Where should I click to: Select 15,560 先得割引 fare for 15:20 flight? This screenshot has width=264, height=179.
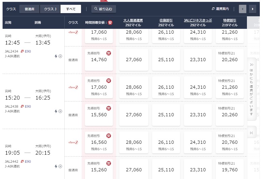(x=99, y=115)
